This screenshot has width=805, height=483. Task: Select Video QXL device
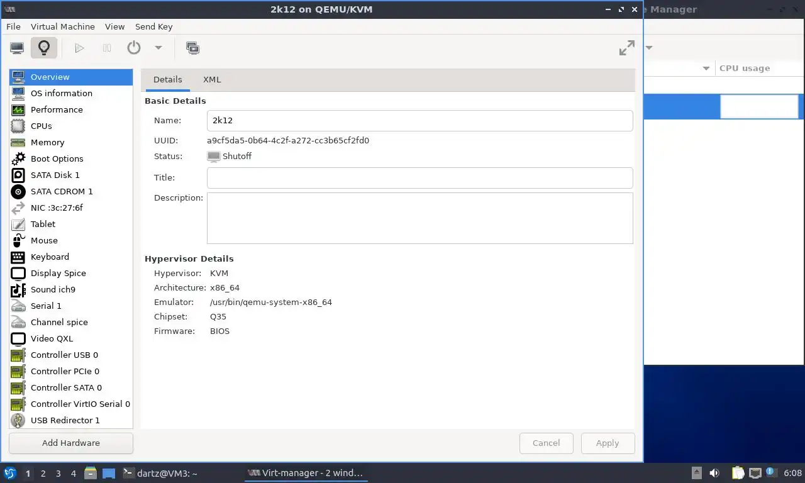point(71,338)
